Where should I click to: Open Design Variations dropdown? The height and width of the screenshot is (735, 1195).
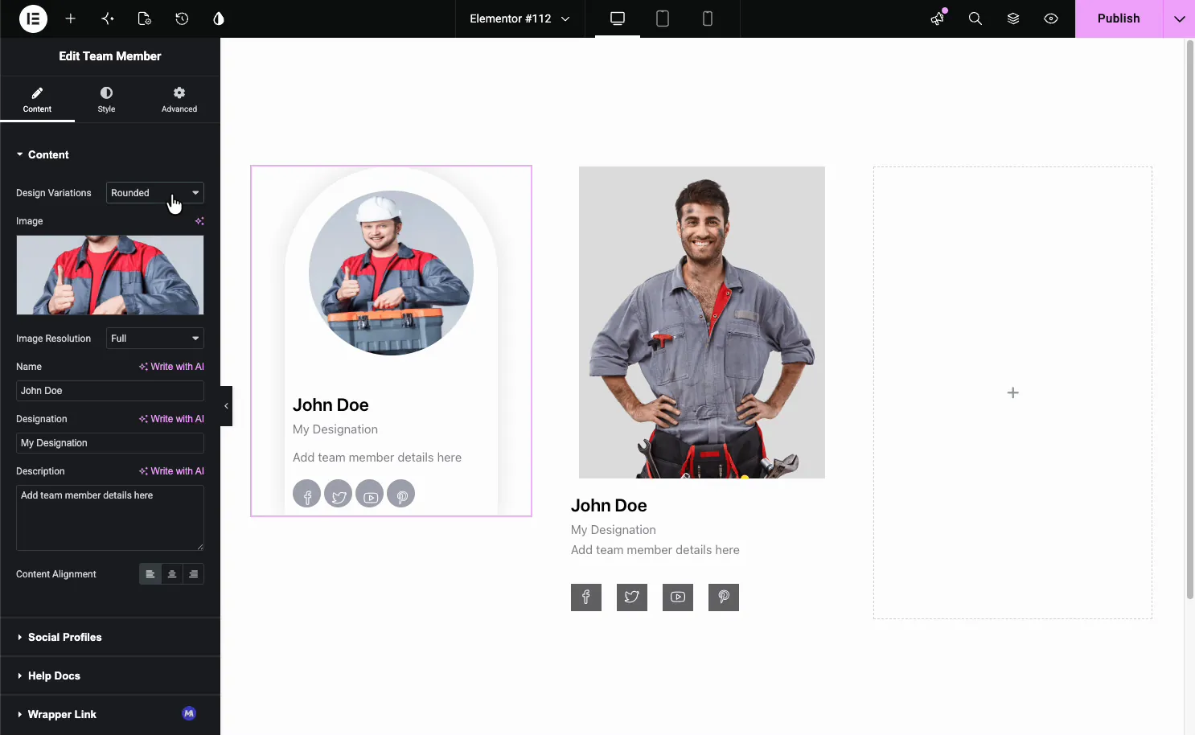click(x=155, y=193)
